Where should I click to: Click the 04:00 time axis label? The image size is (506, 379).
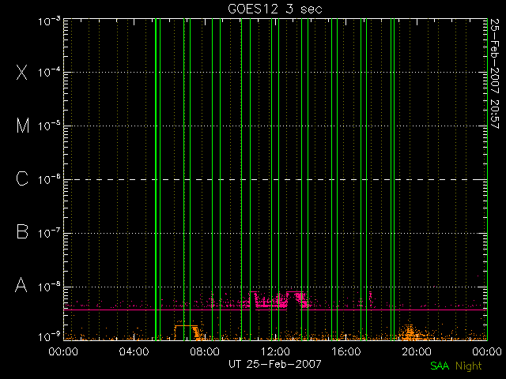pyautogui.click(x=134, y=351)
